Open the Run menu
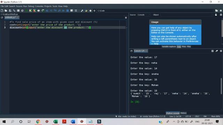Image resolution: width=223 pixels, height=125 pixels. click(25, 6)
